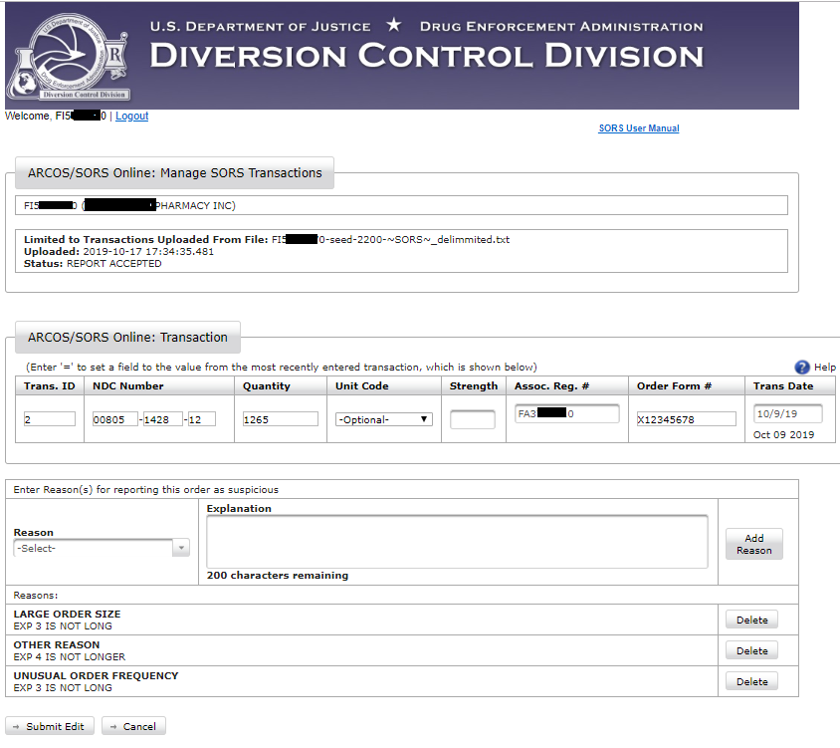The image size is (840, 748).
Task: Click the DEA Diversion Control Division logo
Action: pos(68,56)
